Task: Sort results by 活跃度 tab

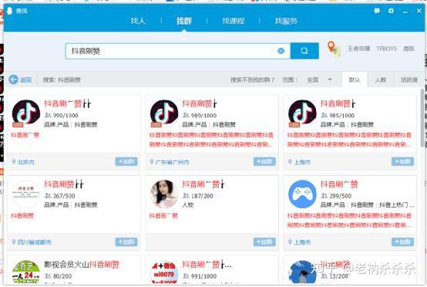Action: (x=409, y=80)
